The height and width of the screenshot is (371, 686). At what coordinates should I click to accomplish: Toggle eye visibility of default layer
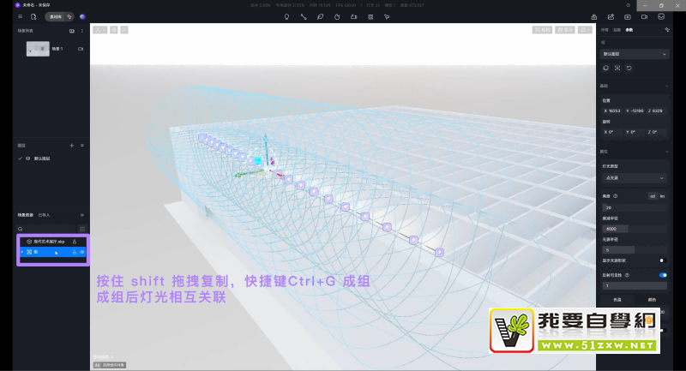click(x=27, y=159)
